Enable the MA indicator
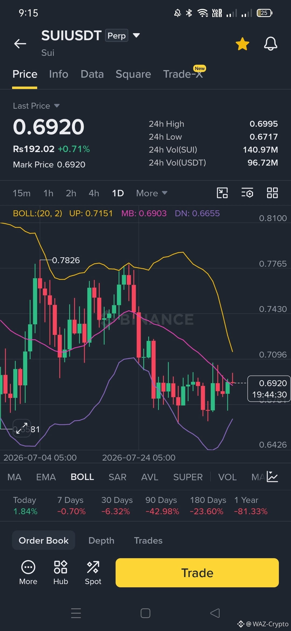 pyautogui.click(x=14, y=477)
